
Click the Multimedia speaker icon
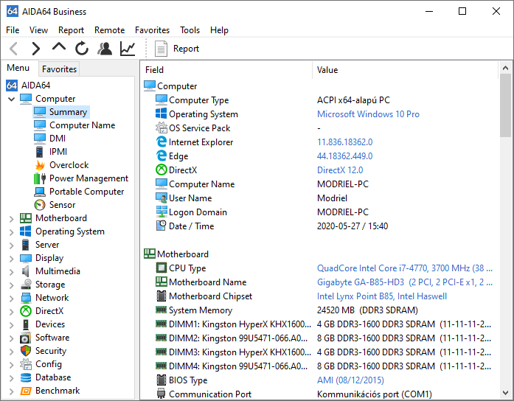[x=25, y=271]
